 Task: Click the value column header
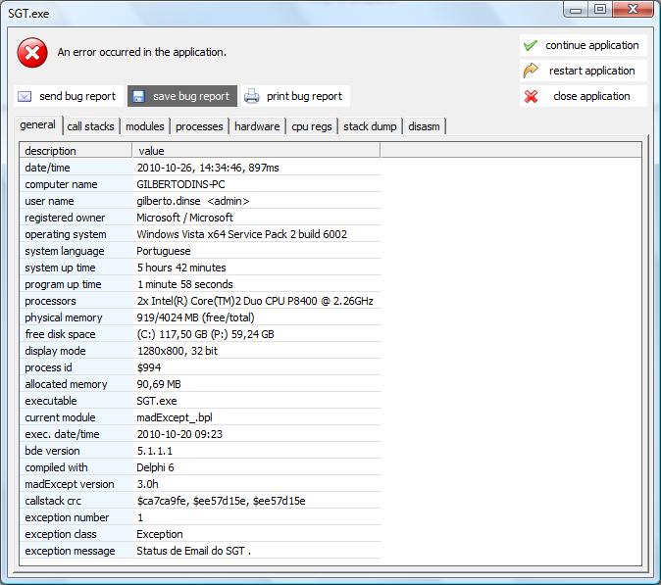point(255,151)
